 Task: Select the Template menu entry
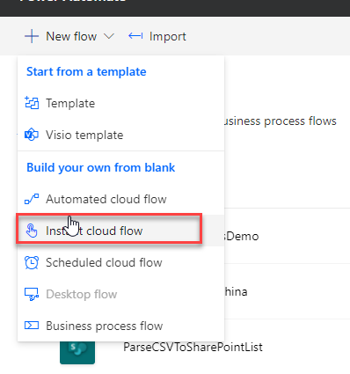[x=120, y=103]
